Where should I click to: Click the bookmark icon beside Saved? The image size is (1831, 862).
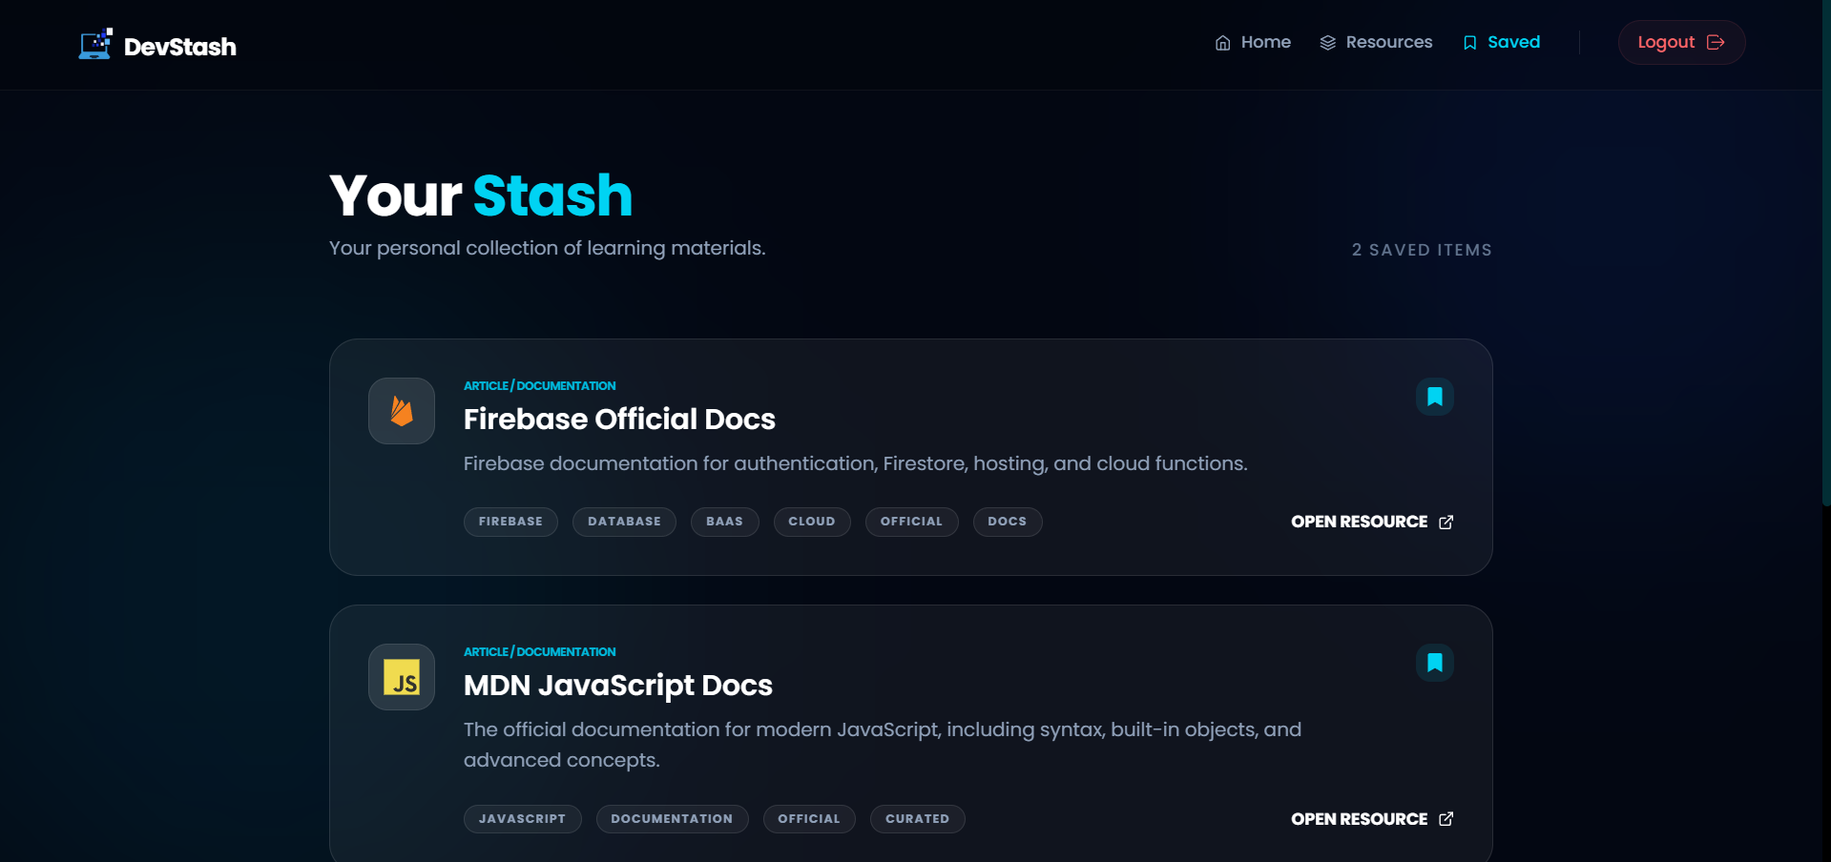pyautogui.click(x=1468, y=42)
